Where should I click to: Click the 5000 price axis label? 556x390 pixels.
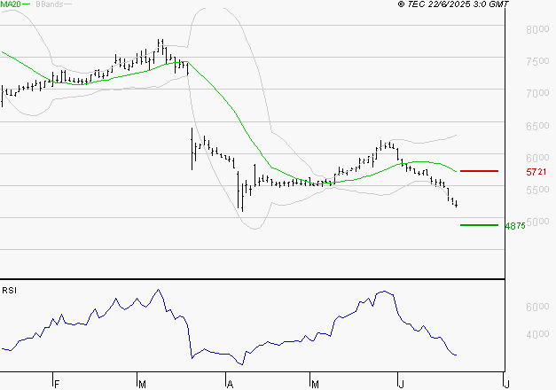[537, 222]
